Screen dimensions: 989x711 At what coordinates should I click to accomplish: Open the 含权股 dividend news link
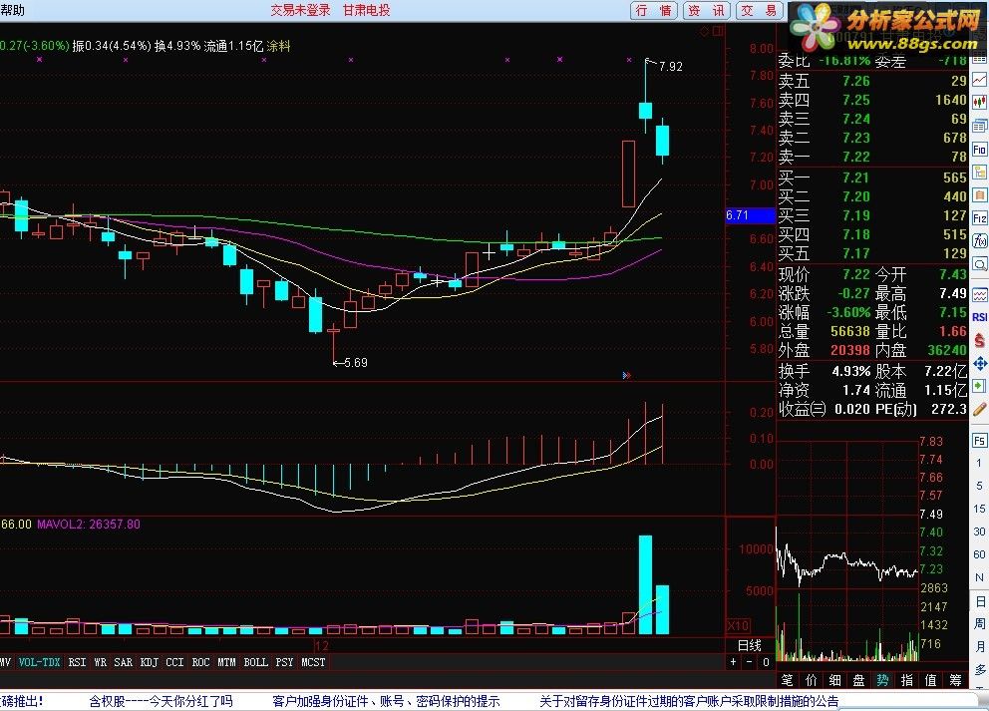pos(161,701)
